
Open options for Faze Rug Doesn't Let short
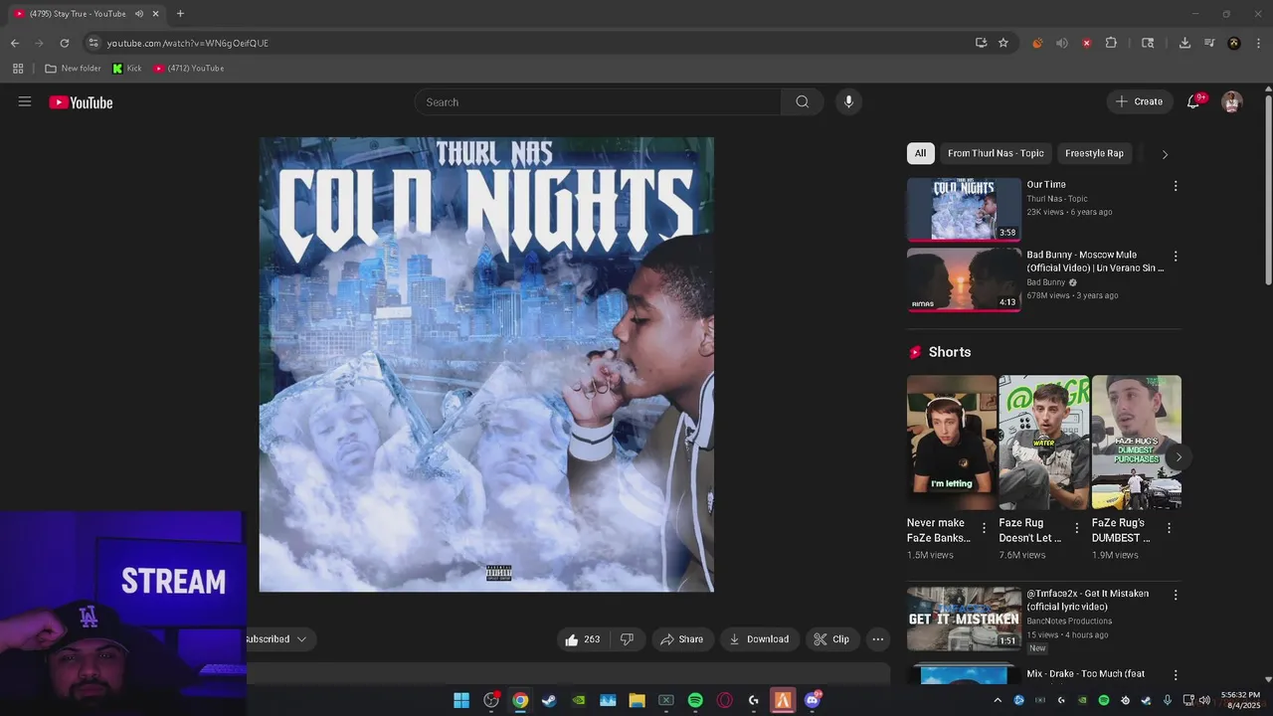coord(1076,528)
